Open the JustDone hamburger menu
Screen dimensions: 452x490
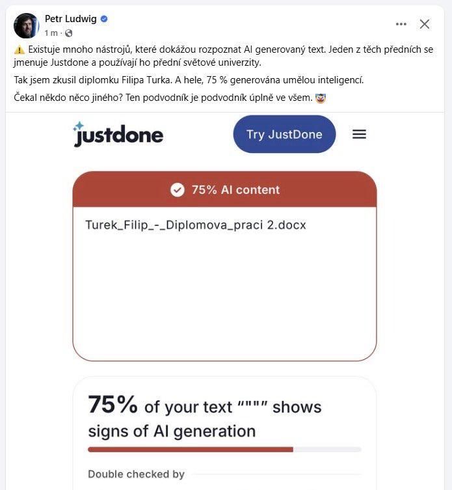[359, 134]
